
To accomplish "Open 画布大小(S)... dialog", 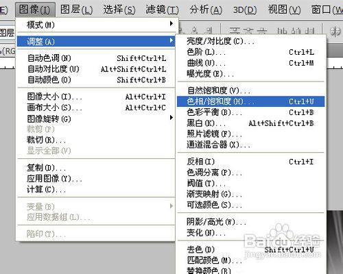I will click(96, 108).
